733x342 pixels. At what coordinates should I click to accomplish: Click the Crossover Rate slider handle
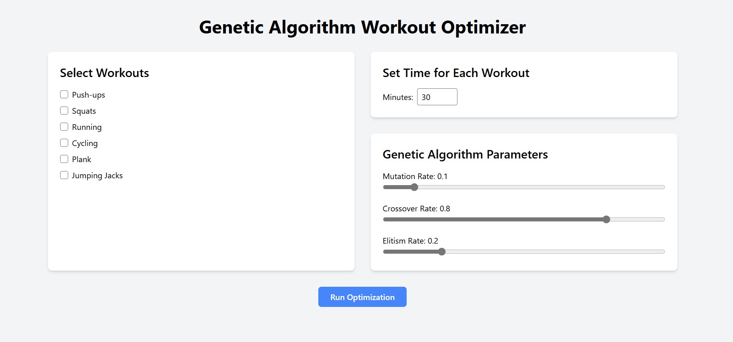pos(606,219)
